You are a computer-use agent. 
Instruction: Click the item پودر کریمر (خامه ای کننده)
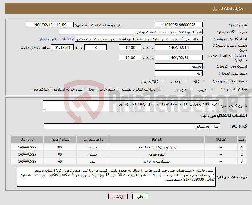coord(157,147)
